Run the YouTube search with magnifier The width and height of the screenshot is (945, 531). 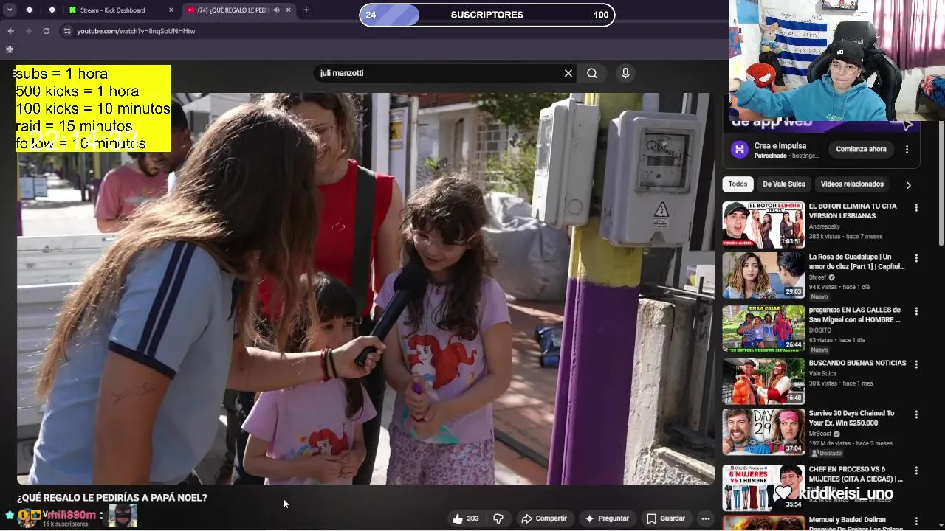tap(592, 73)
